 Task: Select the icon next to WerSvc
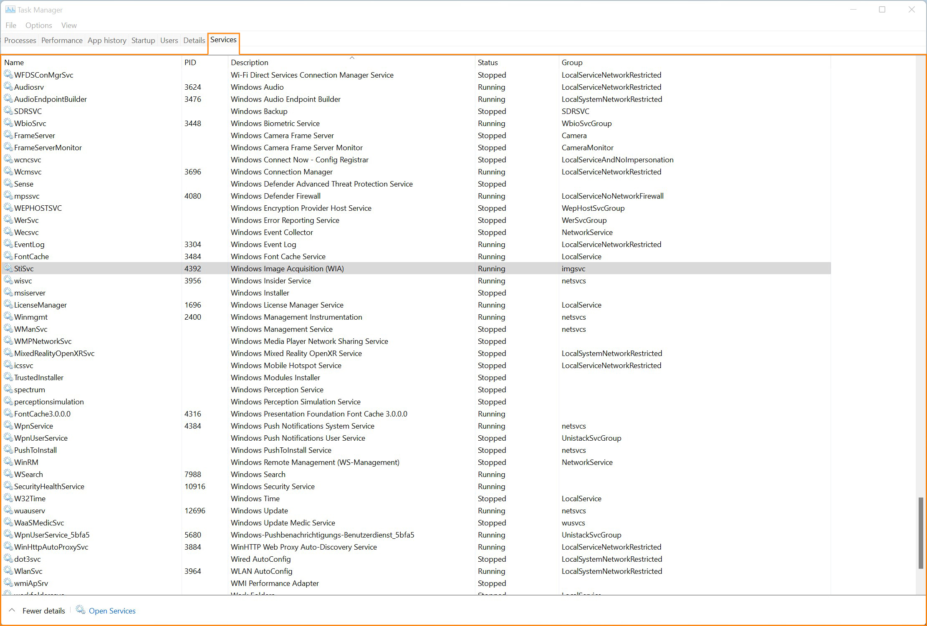[8, 220]
